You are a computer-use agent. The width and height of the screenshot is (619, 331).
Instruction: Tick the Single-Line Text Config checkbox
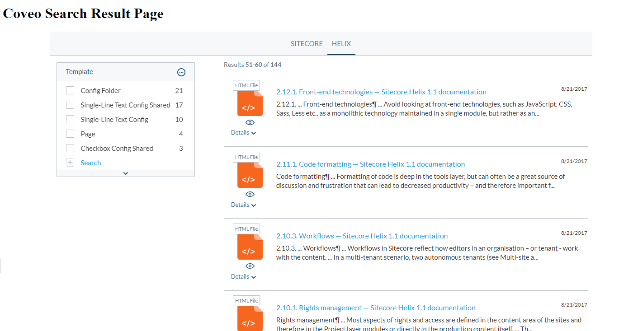click(70, 119)
